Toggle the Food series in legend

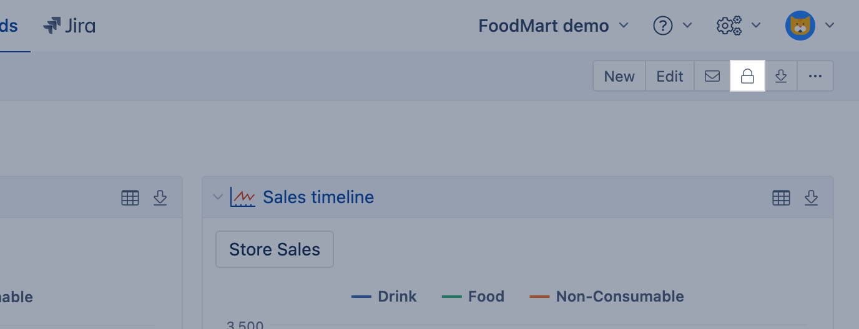click(473, 297)
